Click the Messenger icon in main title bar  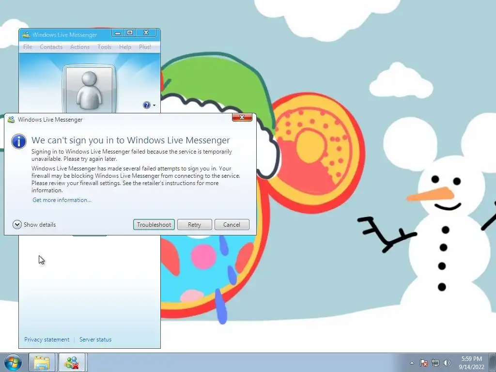click(x=26, y=35)
